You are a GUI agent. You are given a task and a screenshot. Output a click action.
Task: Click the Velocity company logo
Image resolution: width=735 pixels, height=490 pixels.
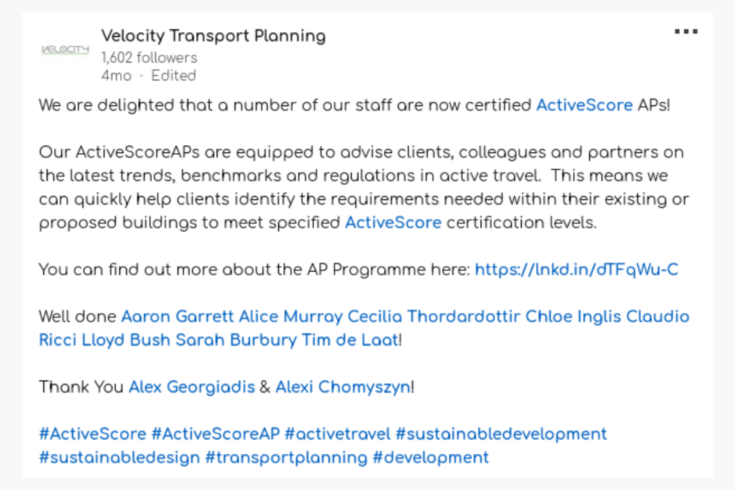coord(65,49)
